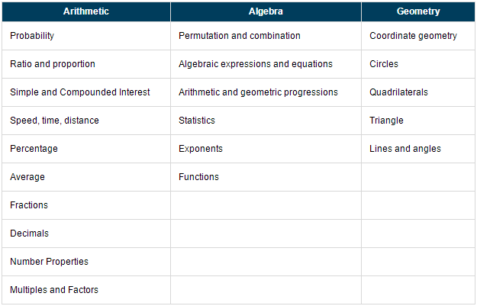477x306 pixels.
Task: Select the Statistics cell
Action: point(266,121)
